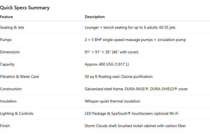Viewport: 210px width, 138px height.
Task: Click the SpaTouch touchscreen description text
Action: [132, 114]
